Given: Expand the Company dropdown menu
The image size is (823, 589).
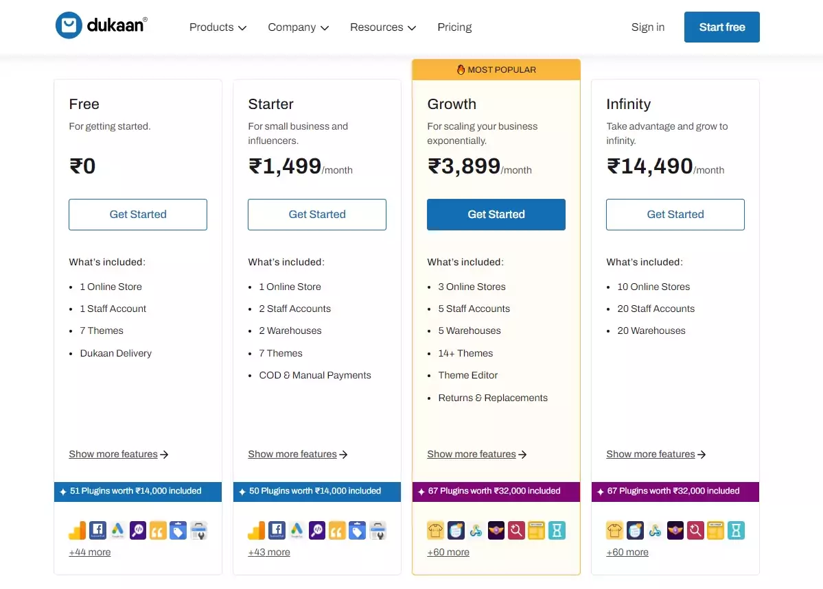Looking at the screenshot, I should (299, 27).
